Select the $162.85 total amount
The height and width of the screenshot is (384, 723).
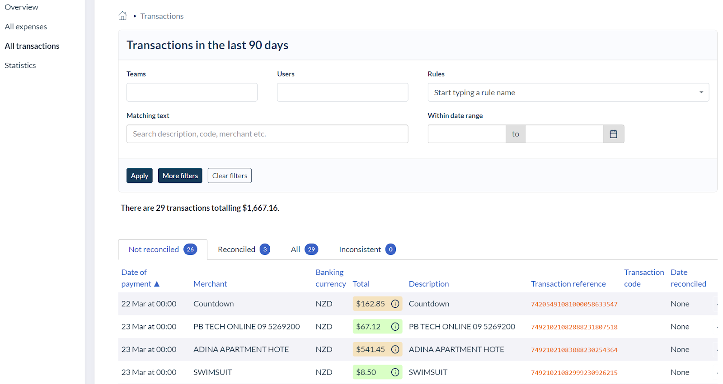pos(371,304)
